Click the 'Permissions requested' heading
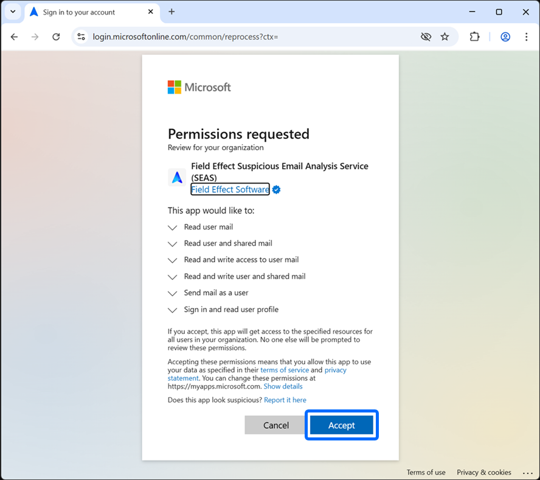This screenshot has height=480, width=540. coord(238,134)
